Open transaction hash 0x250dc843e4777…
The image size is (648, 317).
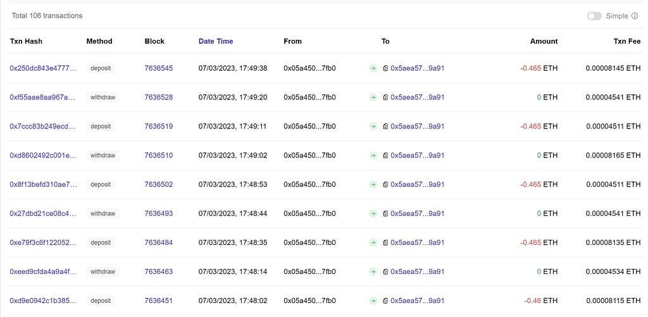(43, 68)
